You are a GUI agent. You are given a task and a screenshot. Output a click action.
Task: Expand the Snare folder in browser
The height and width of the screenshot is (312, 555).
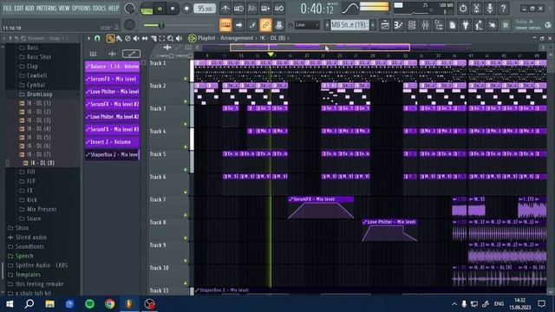pyautogui.click(x=34, y=218)
